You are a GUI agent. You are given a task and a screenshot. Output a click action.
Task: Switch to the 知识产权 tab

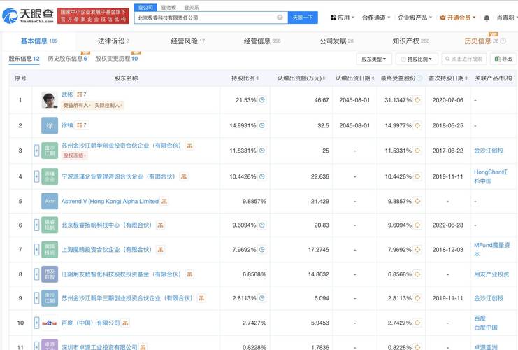(410, 41)
